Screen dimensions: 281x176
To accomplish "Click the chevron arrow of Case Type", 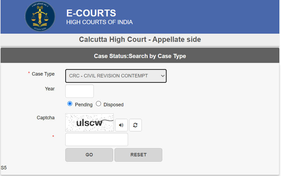I will click(x=163, y=76).
